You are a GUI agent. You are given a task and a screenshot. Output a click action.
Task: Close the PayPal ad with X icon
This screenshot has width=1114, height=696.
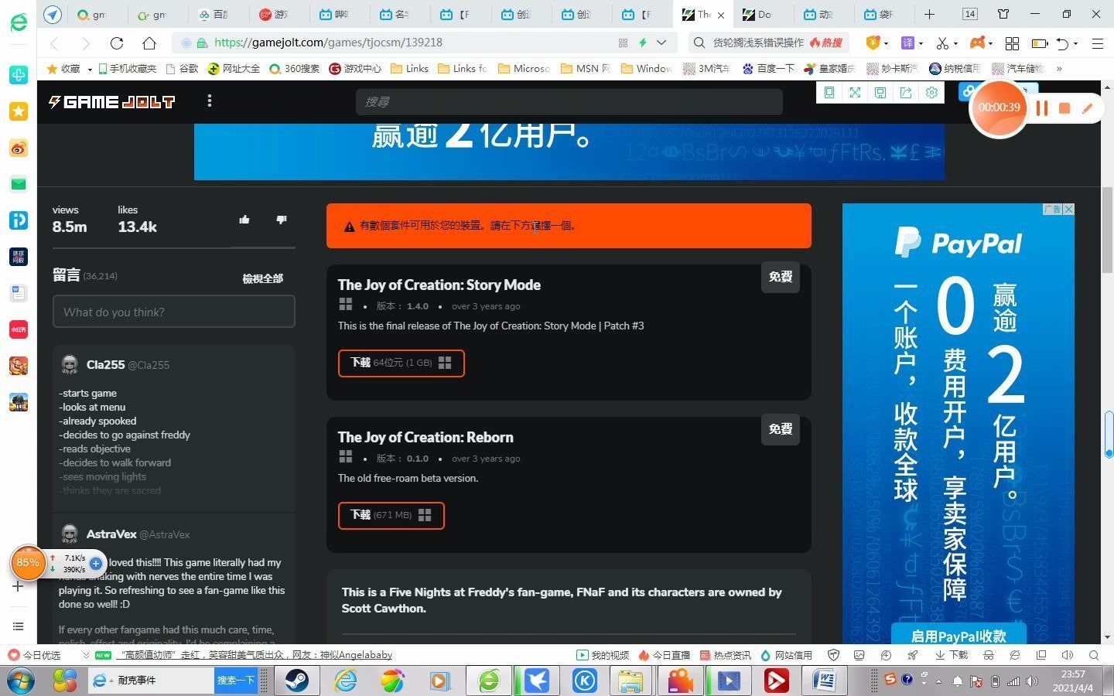(1068, 209)
